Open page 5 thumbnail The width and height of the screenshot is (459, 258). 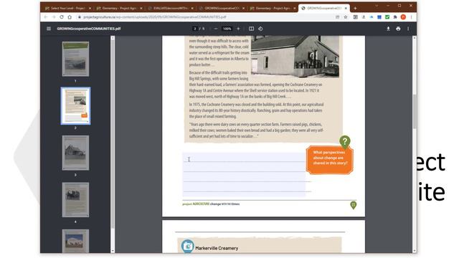(x=75, y=241)
